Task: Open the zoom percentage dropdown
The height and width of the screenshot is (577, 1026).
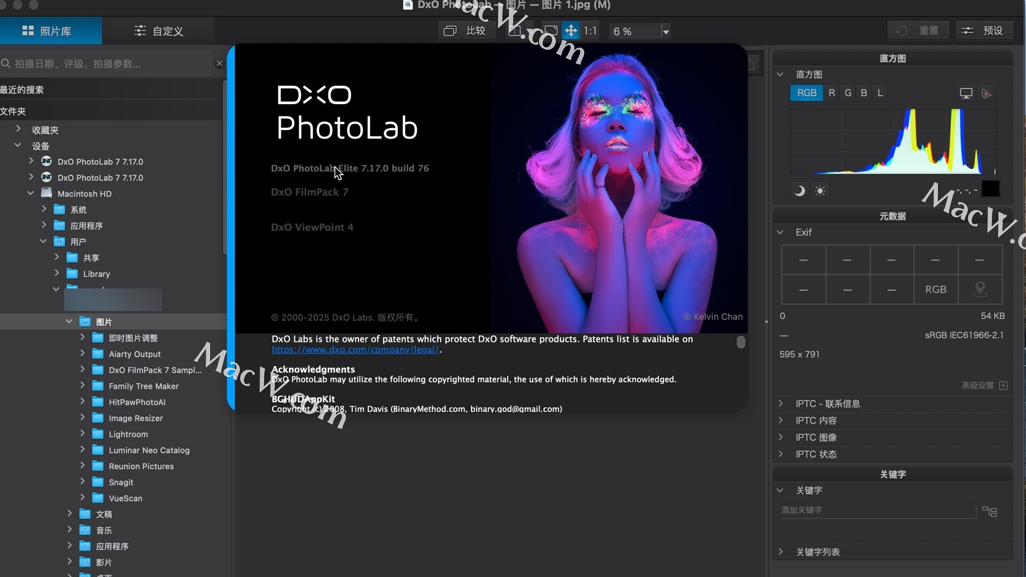Action: [666, 32]
